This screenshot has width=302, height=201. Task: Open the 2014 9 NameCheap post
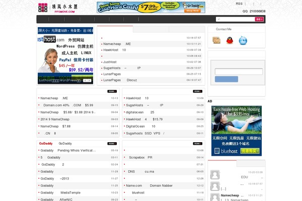55,119
